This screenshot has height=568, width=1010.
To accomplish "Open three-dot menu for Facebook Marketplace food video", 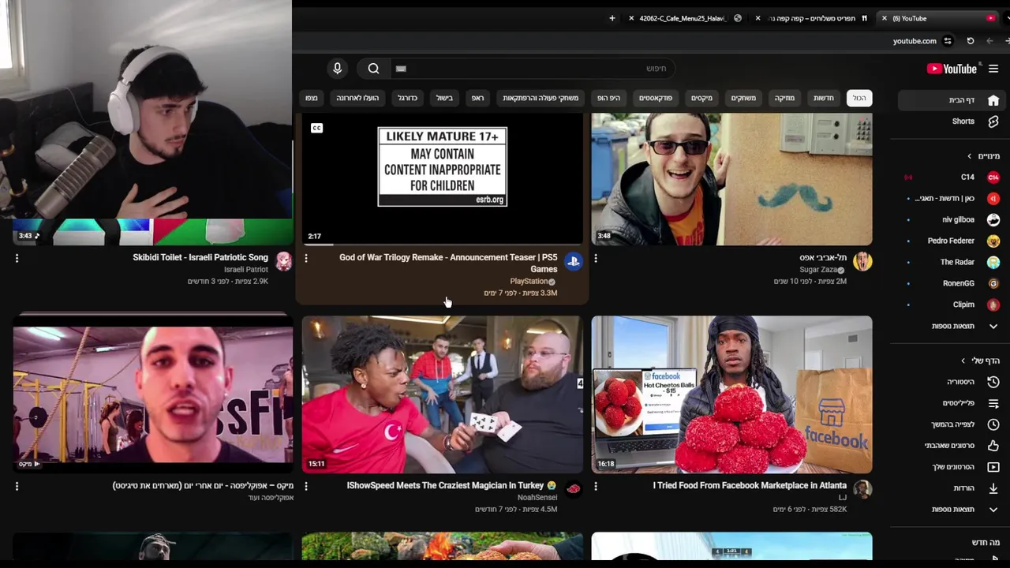I will click(596, 486).
